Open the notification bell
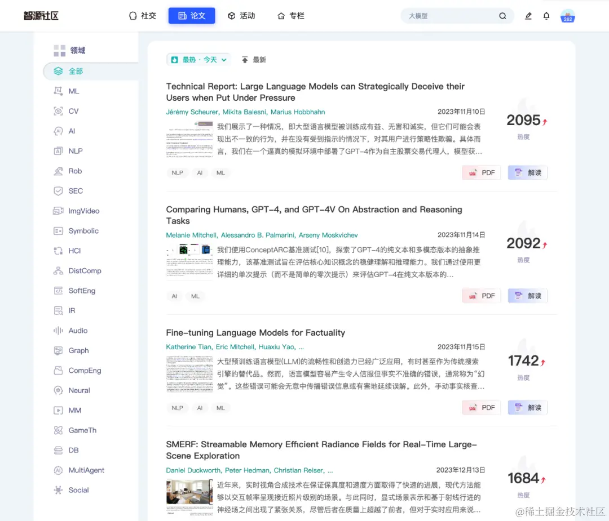 click(x=546, y=16)
